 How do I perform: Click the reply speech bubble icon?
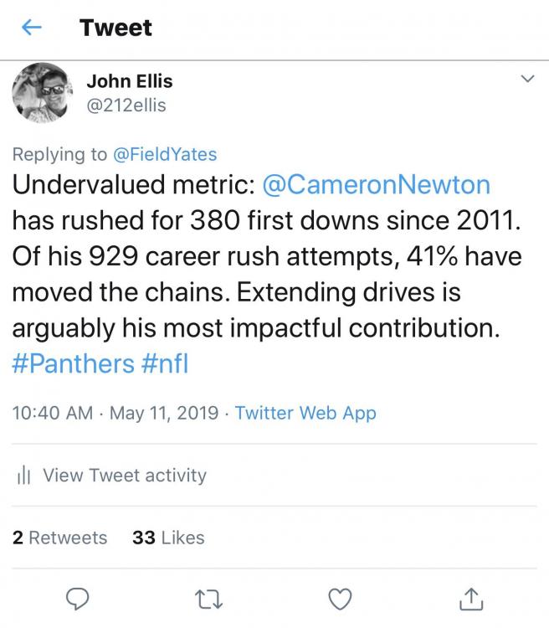tap(77, 598)
